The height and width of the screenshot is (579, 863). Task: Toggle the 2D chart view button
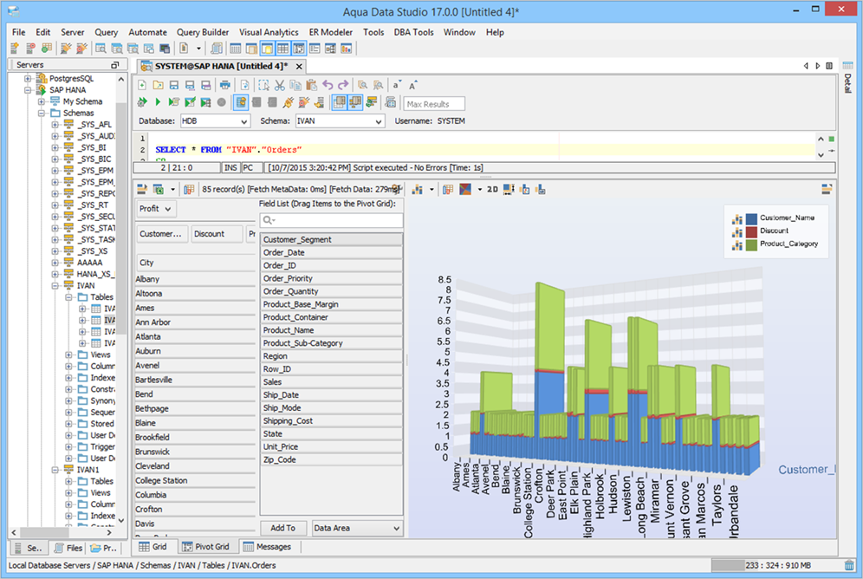click(x=492, y=189)
